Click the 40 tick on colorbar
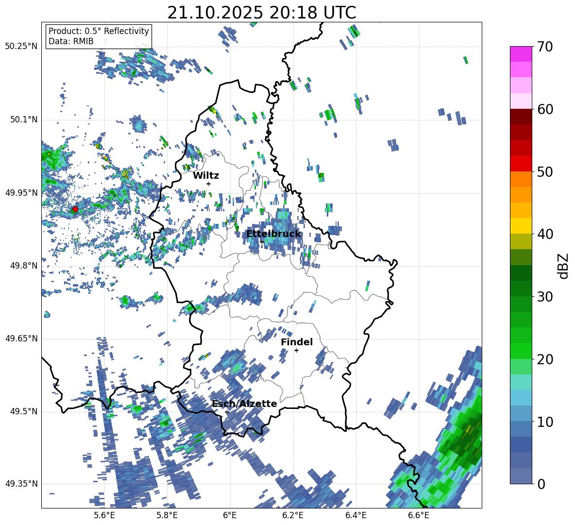Image resolution: width=575 pixels, height=525 pixels. coord(545,234)
